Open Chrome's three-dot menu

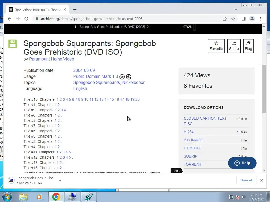[261, 19]
